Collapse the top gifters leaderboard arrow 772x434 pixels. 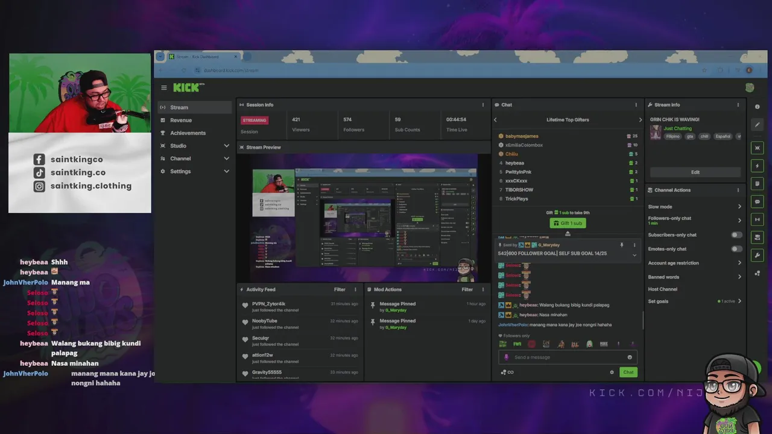point(568,234)
